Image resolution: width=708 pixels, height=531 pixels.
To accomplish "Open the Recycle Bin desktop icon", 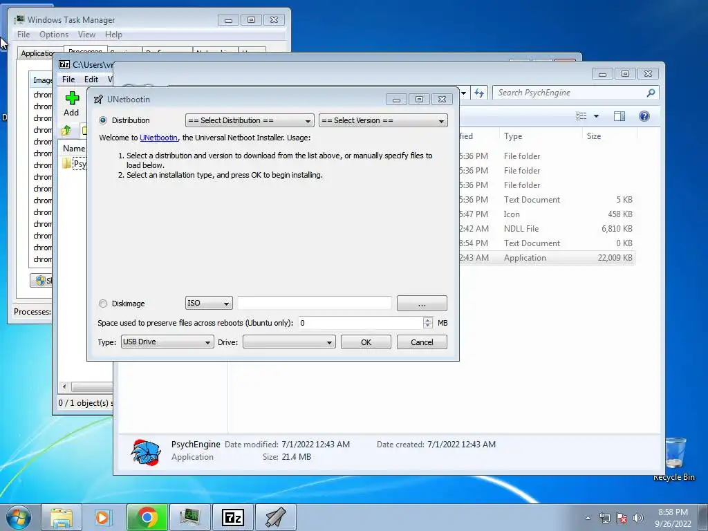I will (x=674, y=458).
